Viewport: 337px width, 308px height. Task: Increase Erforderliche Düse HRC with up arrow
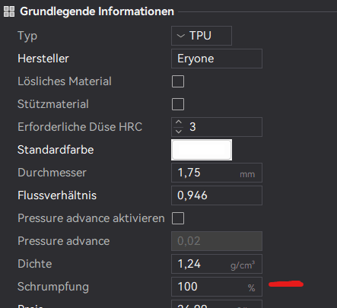[x=179, y=122]
